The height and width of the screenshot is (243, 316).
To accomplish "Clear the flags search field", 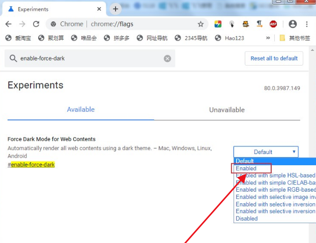I will pyautogui.click(x=167, y=58).
